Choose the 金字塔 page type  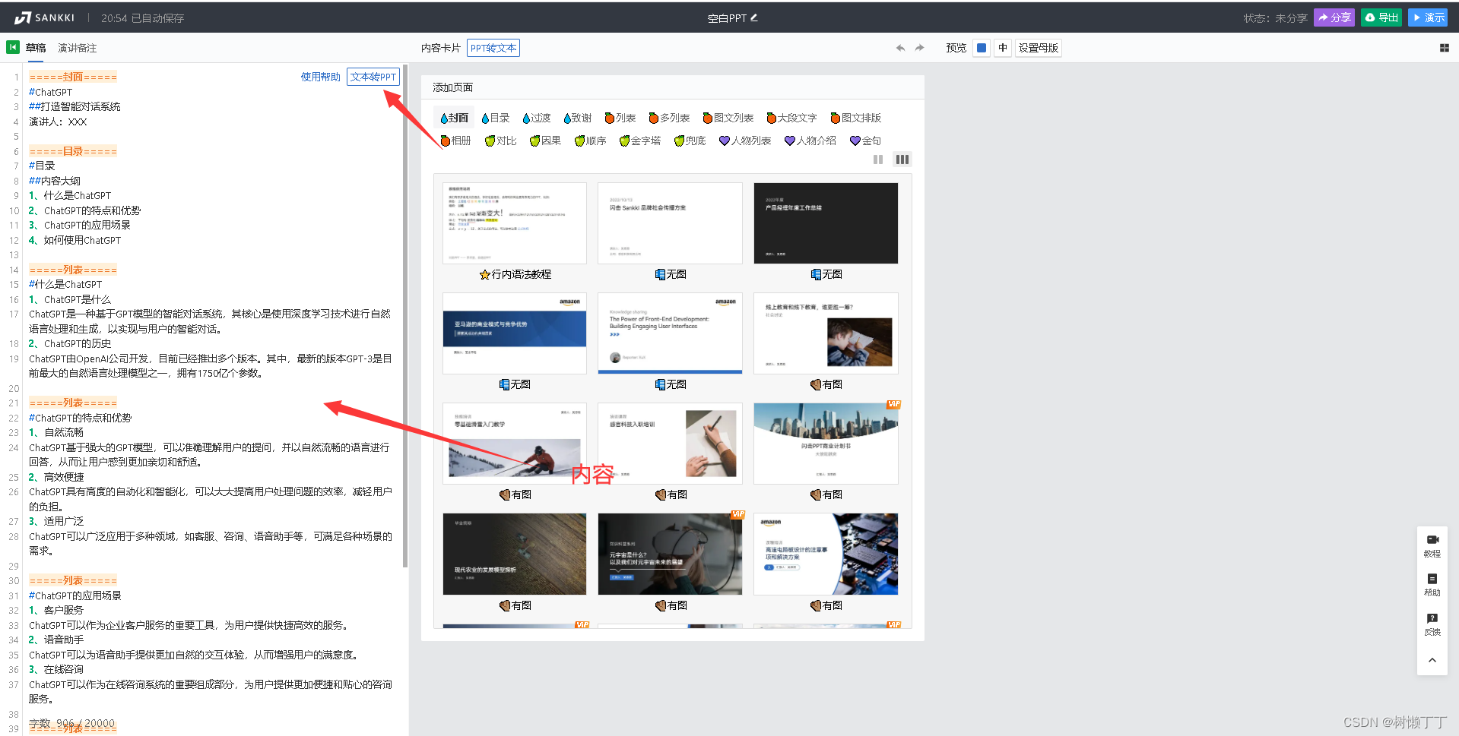pos(640,141)
